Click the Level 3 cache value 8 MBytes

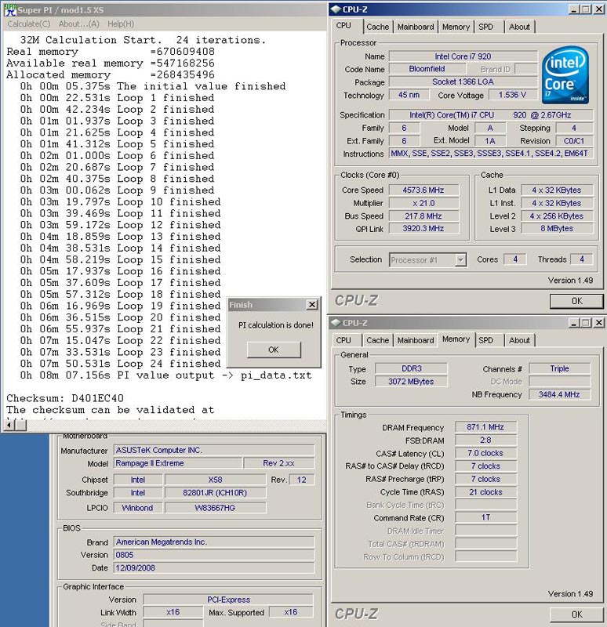pyautogui.click(x=557, y=228)
